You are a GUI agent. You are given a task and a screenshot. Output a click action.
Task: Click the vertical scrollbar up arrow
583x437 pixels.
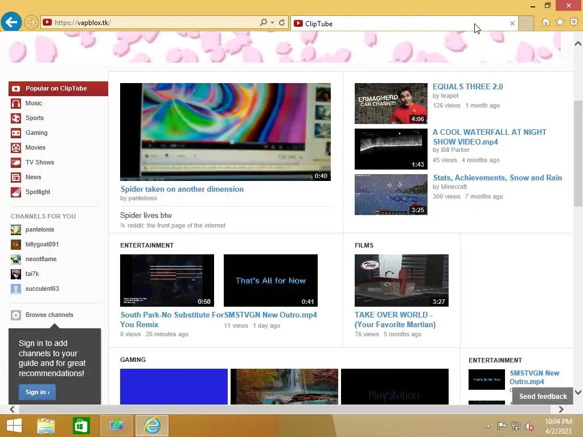578,44
